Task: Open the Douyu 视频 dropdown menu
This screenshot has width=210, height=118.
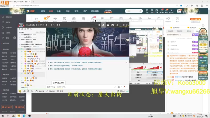Action: click(x=68, y=11)
